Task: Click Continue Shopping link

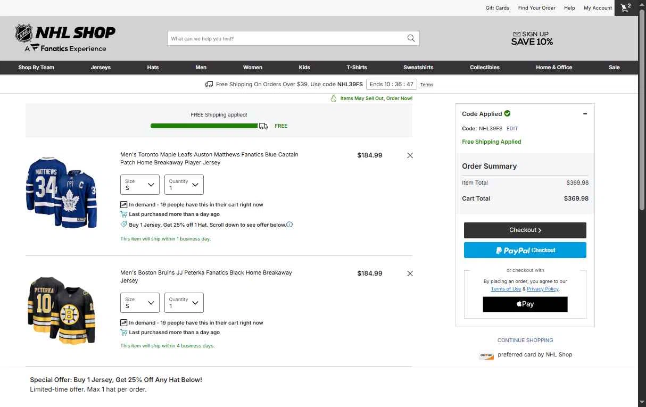Action: (525, 340)
